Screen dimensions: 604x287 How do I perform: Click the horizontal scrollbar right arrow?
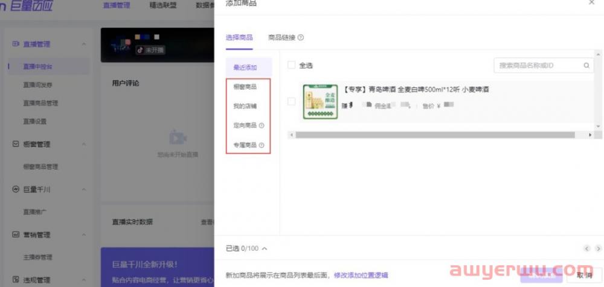[x=590, y=134]
